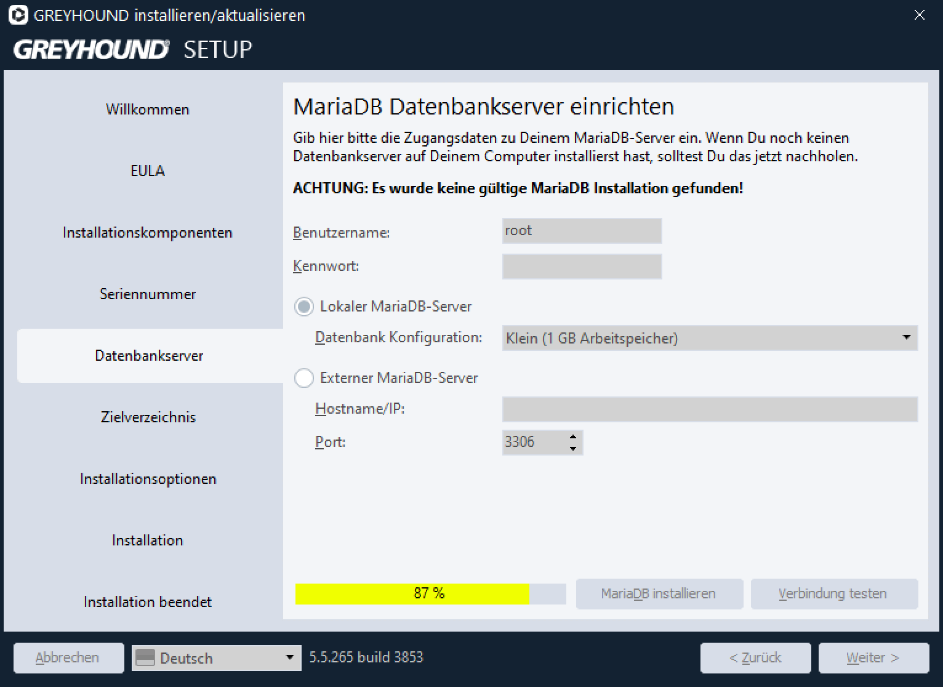Image resolution: width=943 pixels, height=687 pixels.
Task: Go to the Zielverzeichnis step
Action: pyautogui.click(x=148, y=417)
